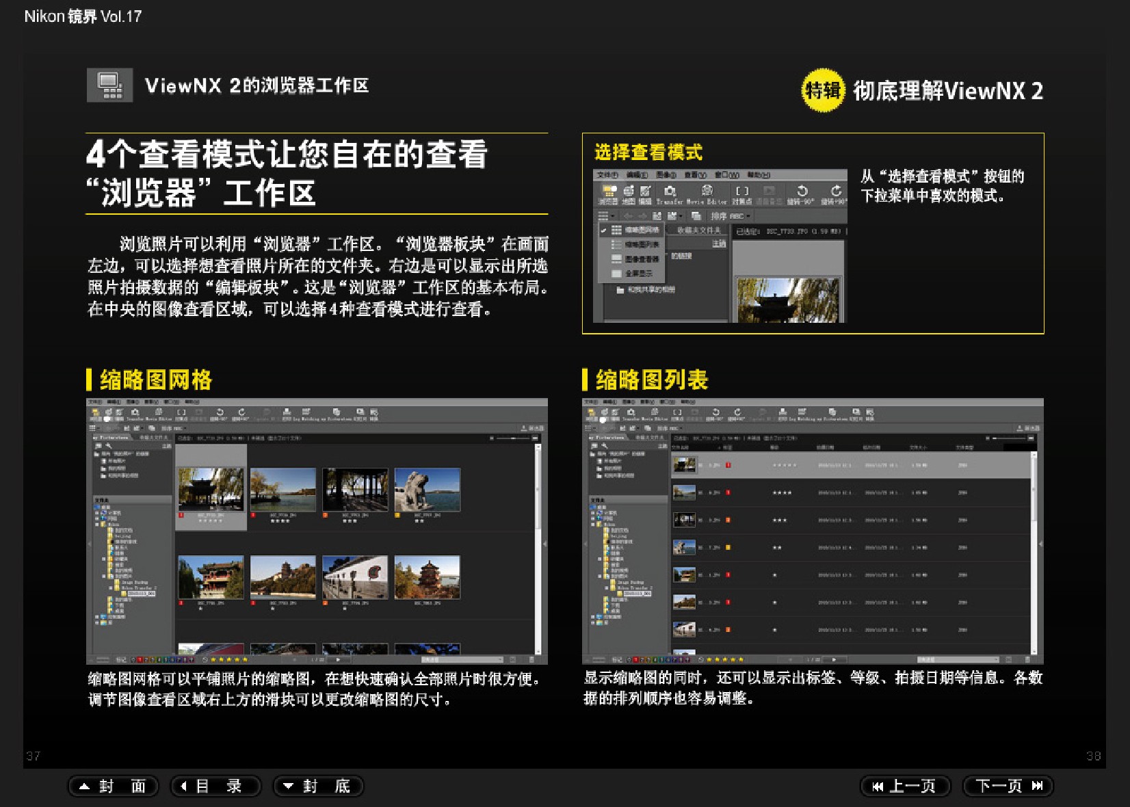Rotate counterclockwise icon in list screenshot toolbar
The image size is (1130, 807).
point(716,413)
